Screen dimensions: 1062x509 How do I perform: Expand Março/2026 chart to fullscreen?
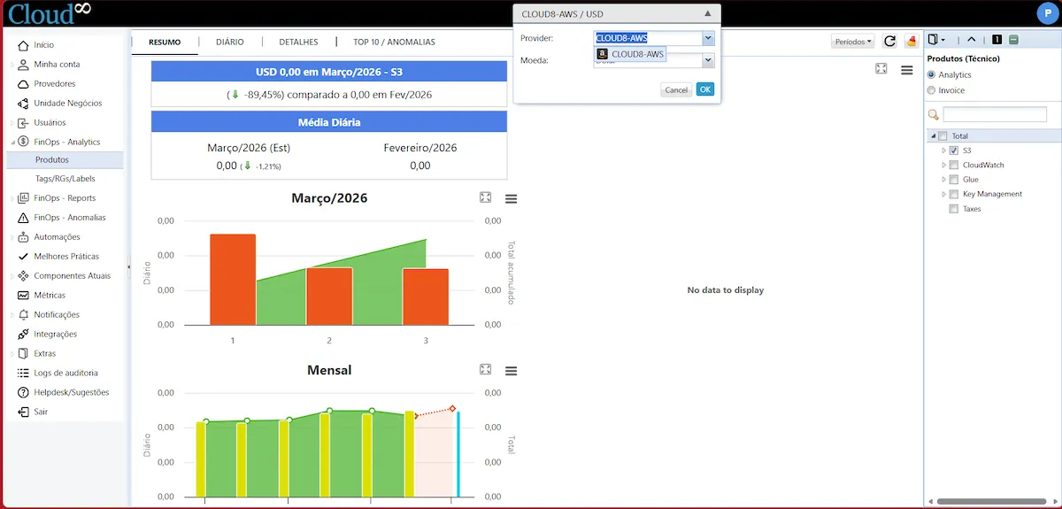coord(485,198)
